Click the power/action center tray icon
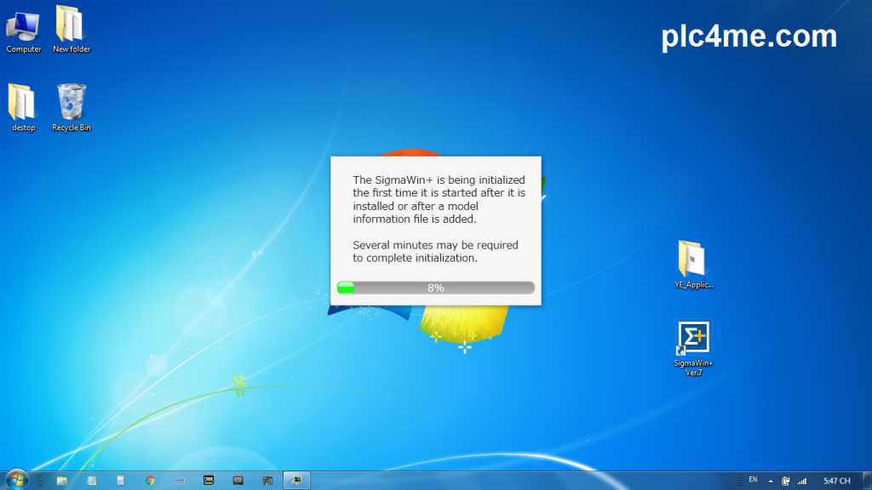 click(x=786, y=481)
